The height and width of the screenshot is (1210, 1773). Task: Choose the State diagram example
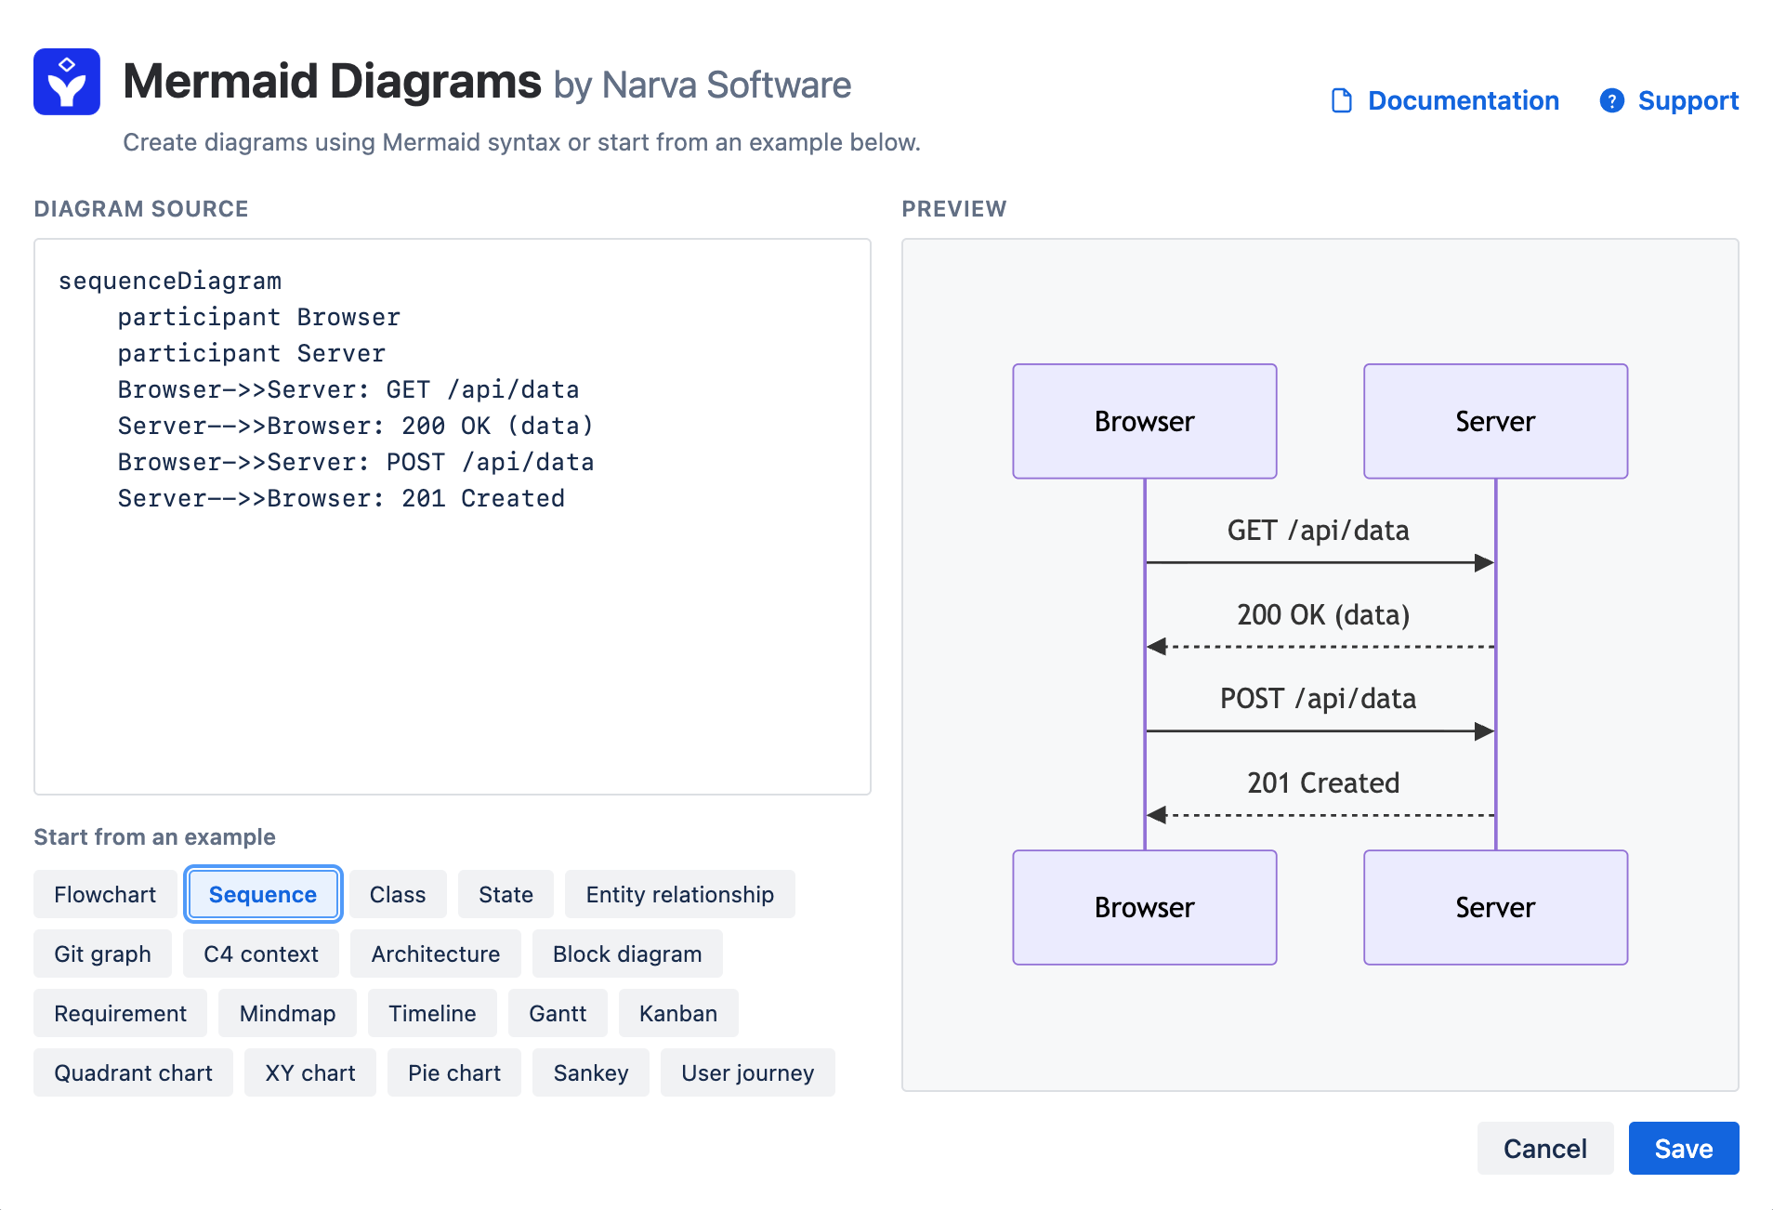tap(506, 894)
